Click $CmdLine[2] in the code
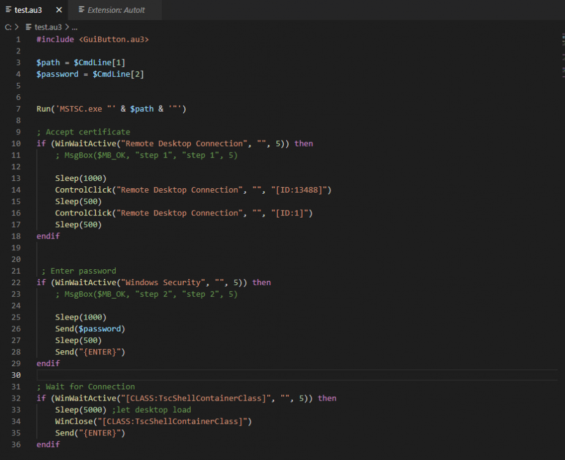 (x=118, y=74)
